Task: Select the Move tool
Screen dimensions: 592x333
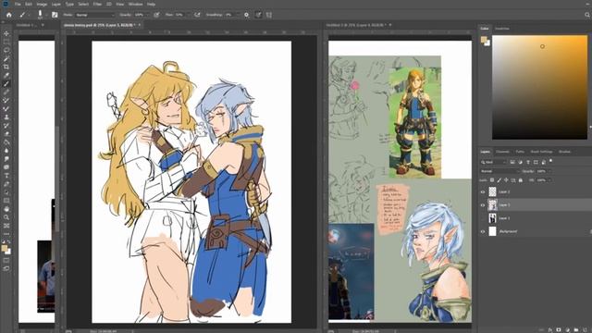Action: pos(6,33)
